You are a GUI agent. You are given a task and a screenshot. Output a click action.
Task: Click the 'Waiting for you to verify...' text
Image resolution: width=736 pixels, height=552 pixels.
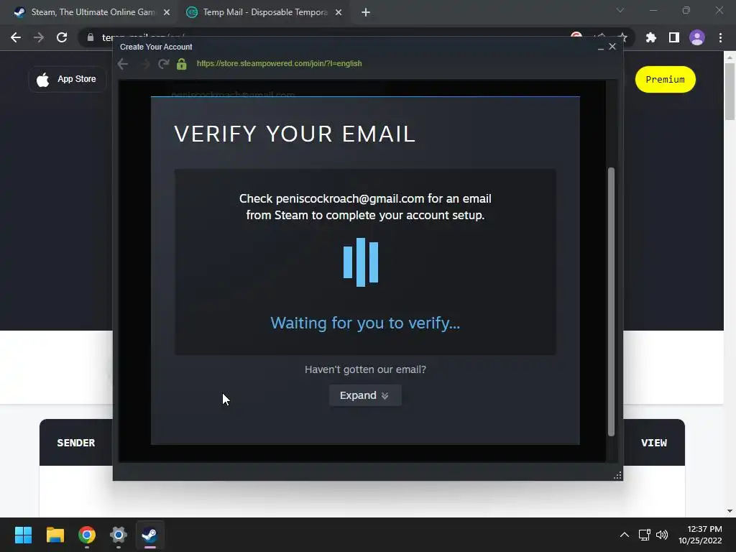click(x=365, y=323)
